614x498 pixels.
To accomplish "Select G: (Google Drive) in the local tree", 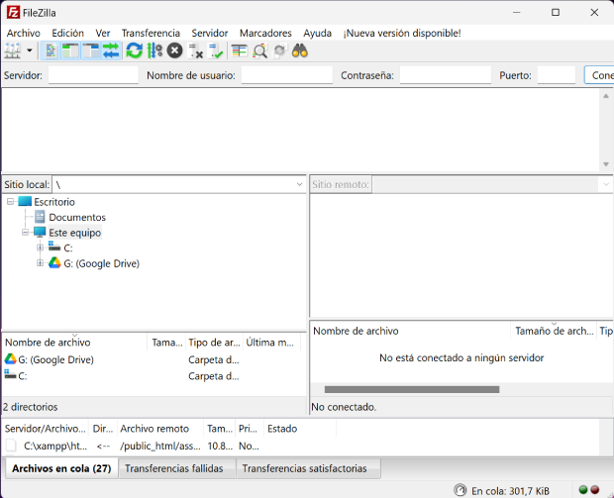I will (101, 263).
